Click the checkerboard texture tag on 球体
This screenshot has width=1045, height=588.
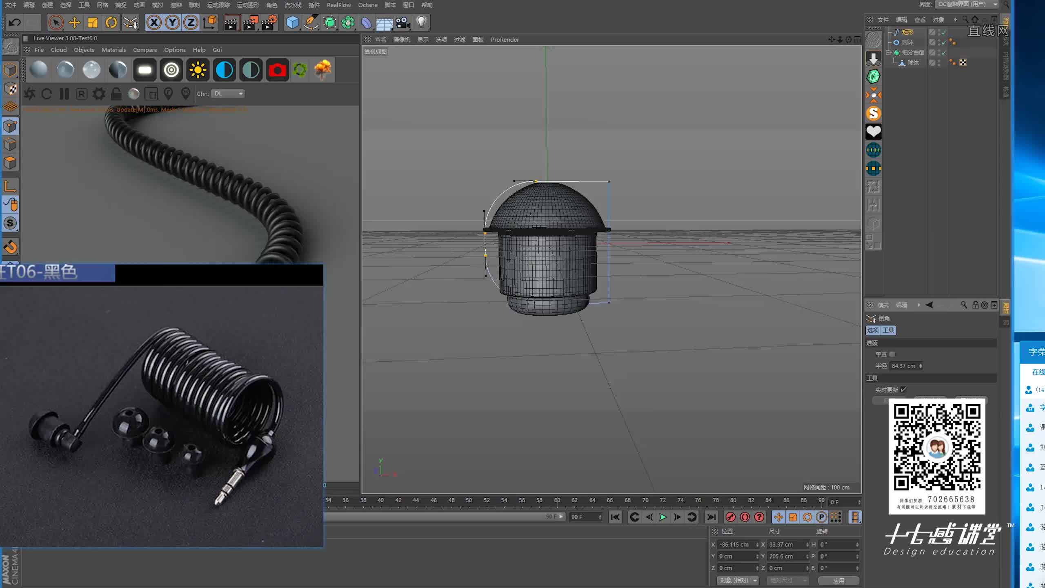click(963, 62)
